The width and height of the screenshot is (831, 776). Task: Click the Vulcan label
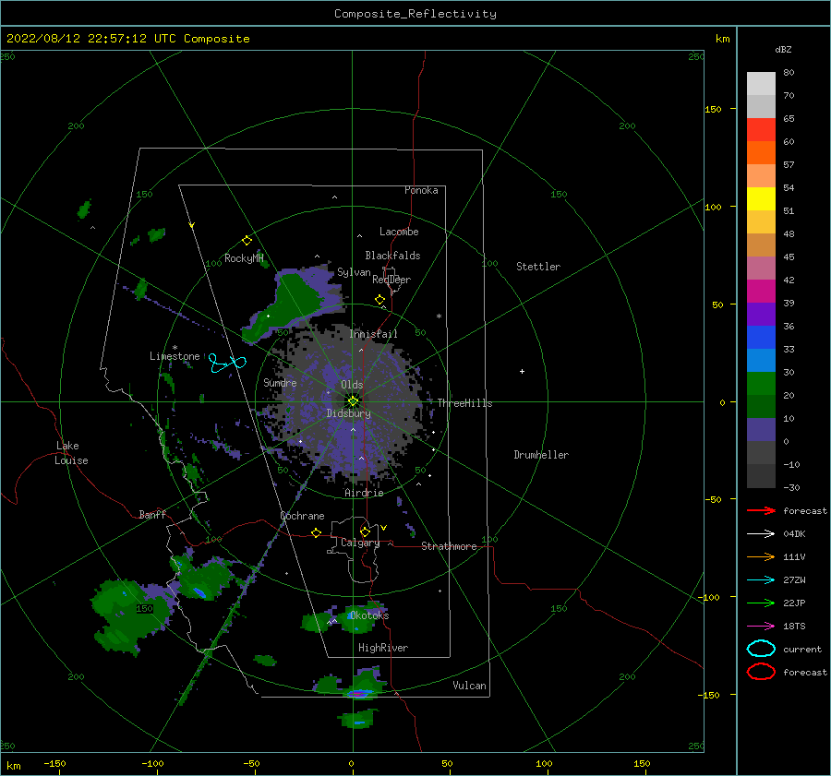coord(469,685)
